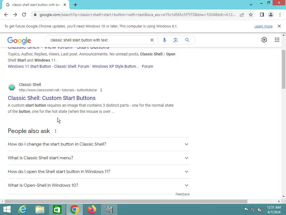Expand 'How do I open the Shell start button'
This screenshot has width=286, height=215.
click(99, 172)
